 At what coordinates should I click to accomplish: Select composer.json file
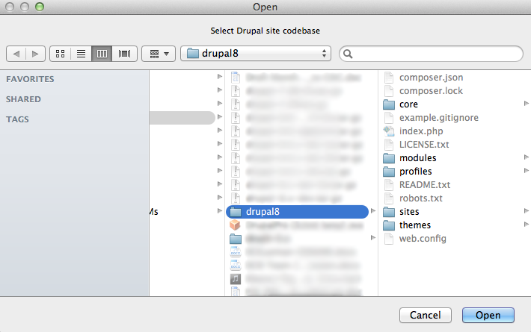click(431, 78)
